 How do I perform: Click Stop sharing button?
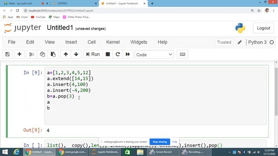(160, 142)
